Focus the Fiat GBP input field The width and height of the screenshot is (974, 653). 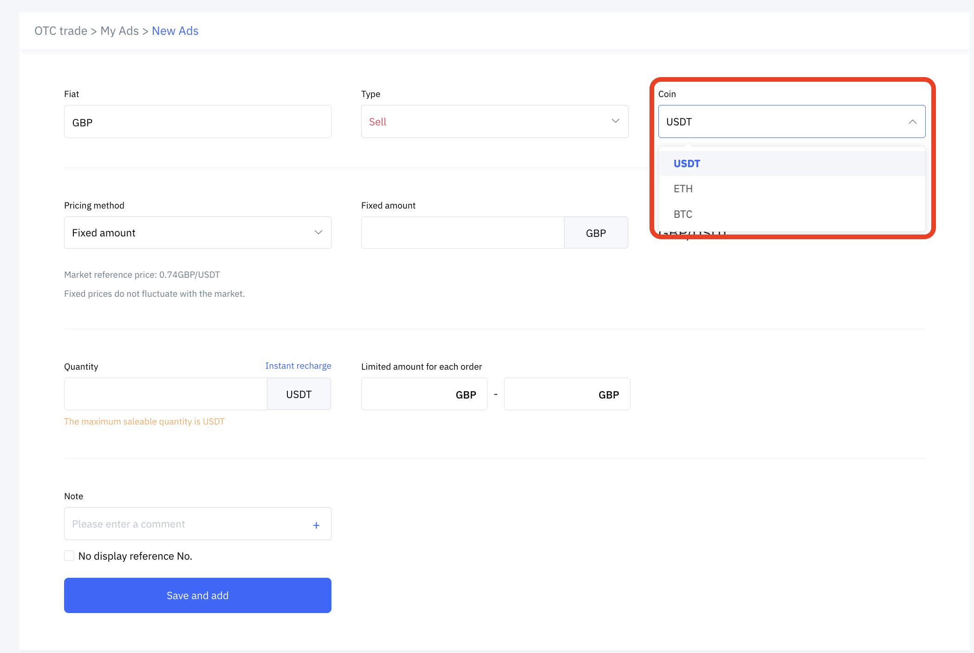pos(197,122)
